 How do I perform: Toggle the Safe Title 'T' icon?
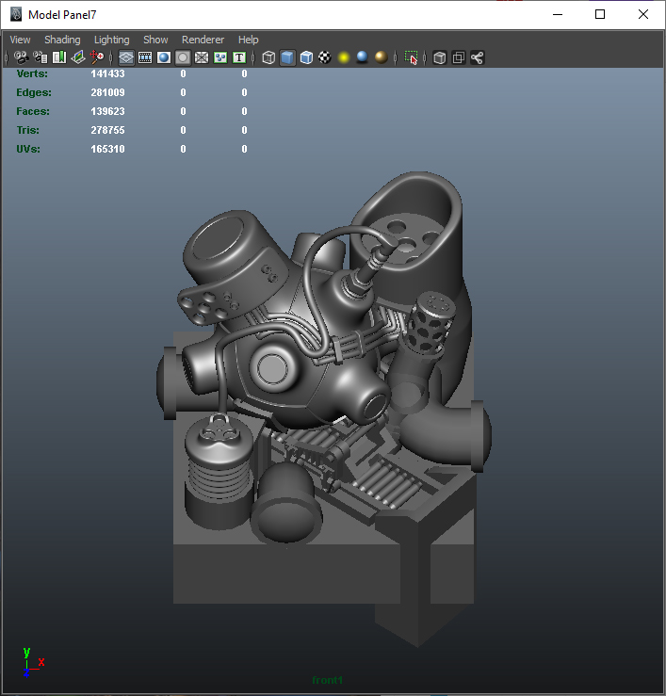pos(239,57)
